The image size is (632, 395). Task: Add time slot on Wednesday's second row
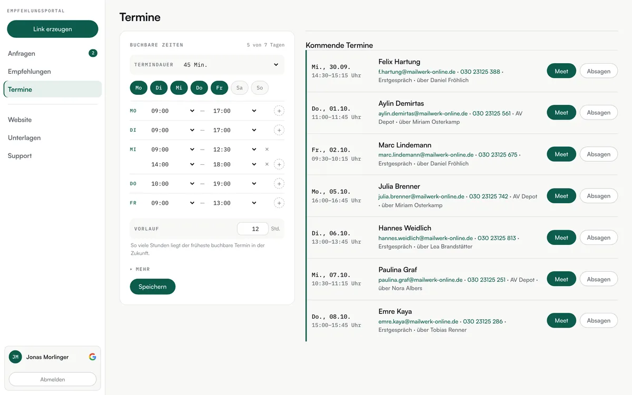coord(279,164)
